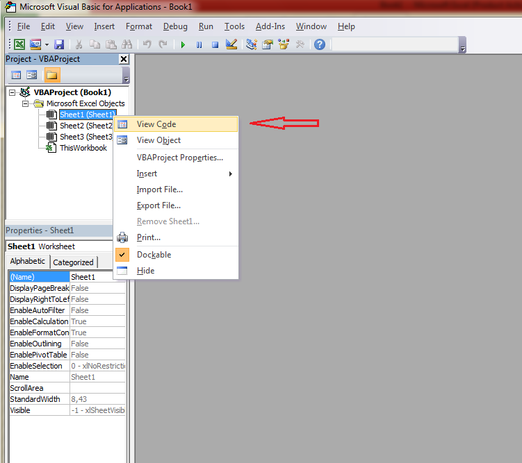The height and width of the screenshot is (463, 522).
Task: Click Visible property value xlSheetVisible
Action: pyautogui.click(x=97, y=410)
